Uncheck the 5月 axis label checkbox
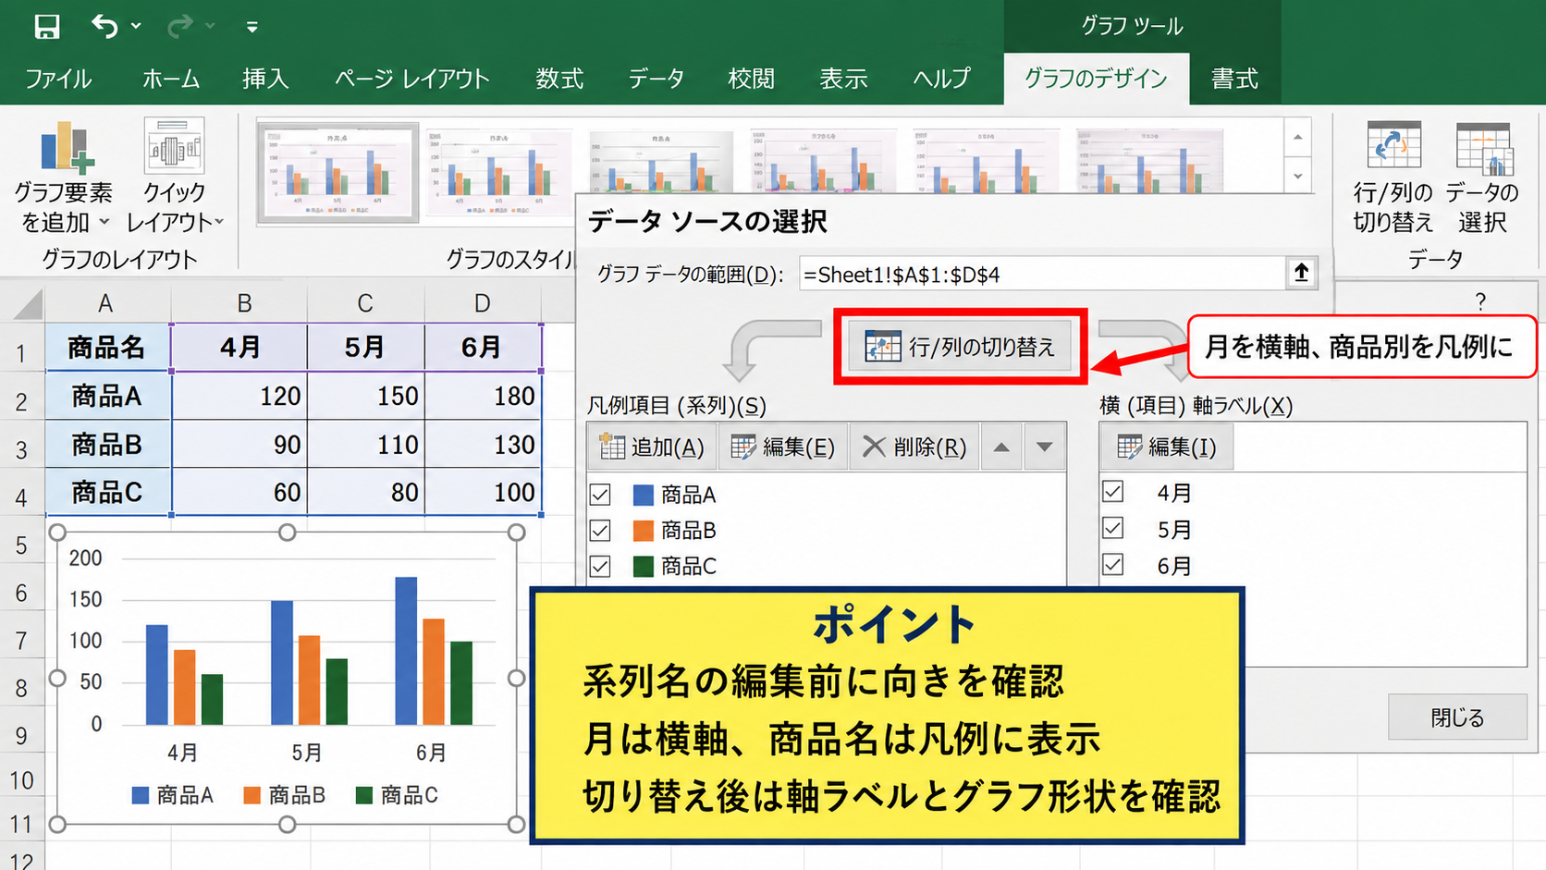Screen dimensions: 1546x870 (x=1113, y=528)
